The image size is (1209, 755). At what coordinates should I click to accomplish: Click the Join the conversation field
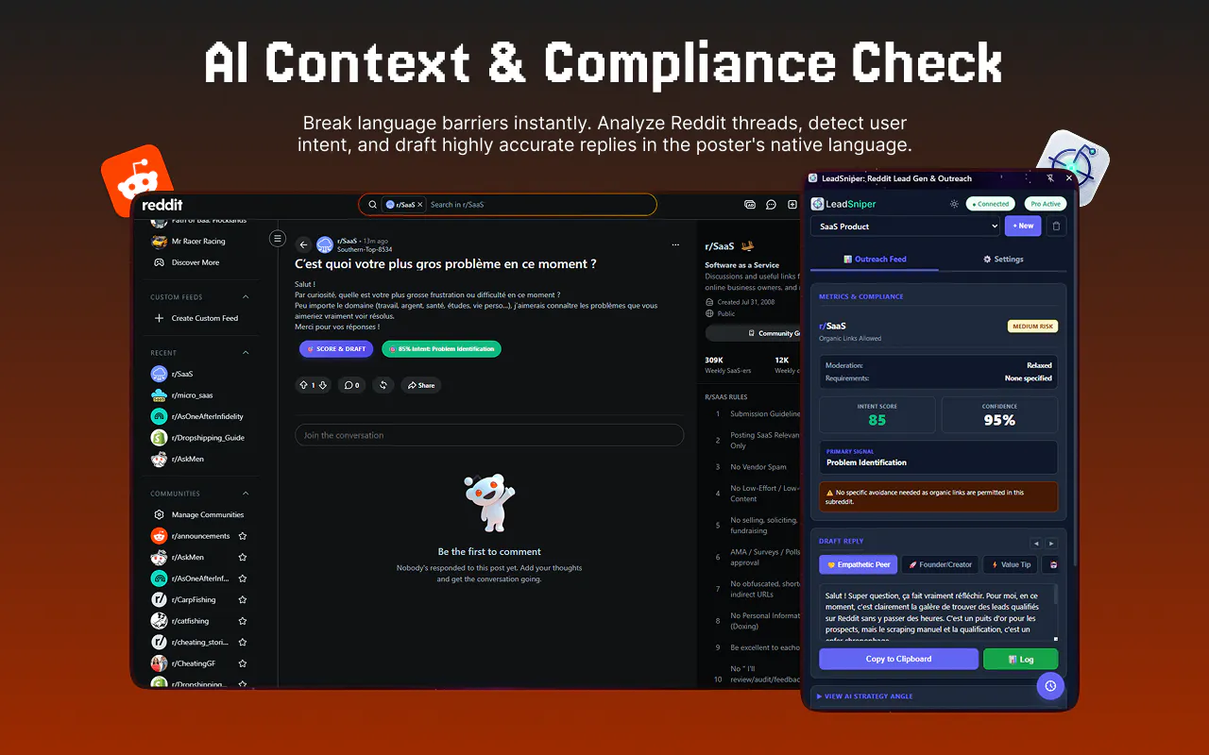point(489,435)
